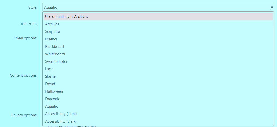Click the 'Style:' field label
Screen dimensions: 277x127
pos(33,7)
